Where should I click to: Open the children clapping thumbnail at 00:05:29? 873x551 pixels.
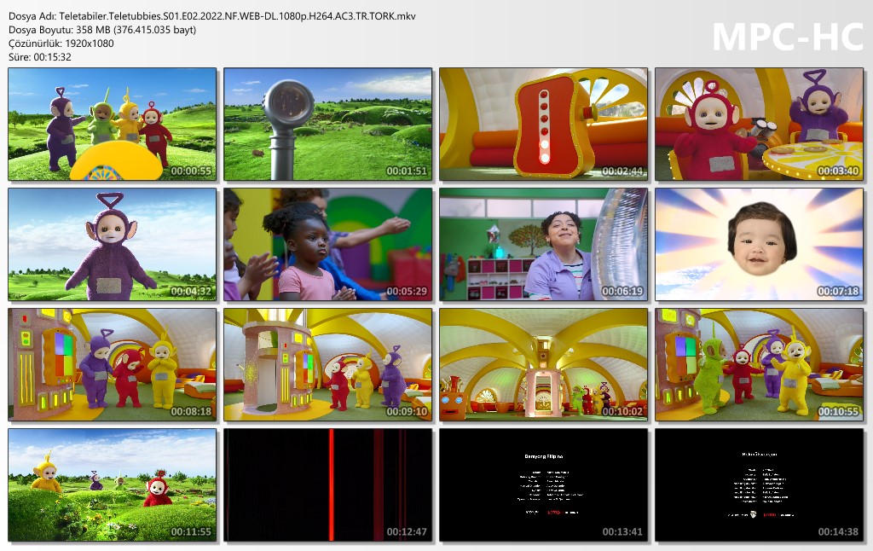(328, 245)
